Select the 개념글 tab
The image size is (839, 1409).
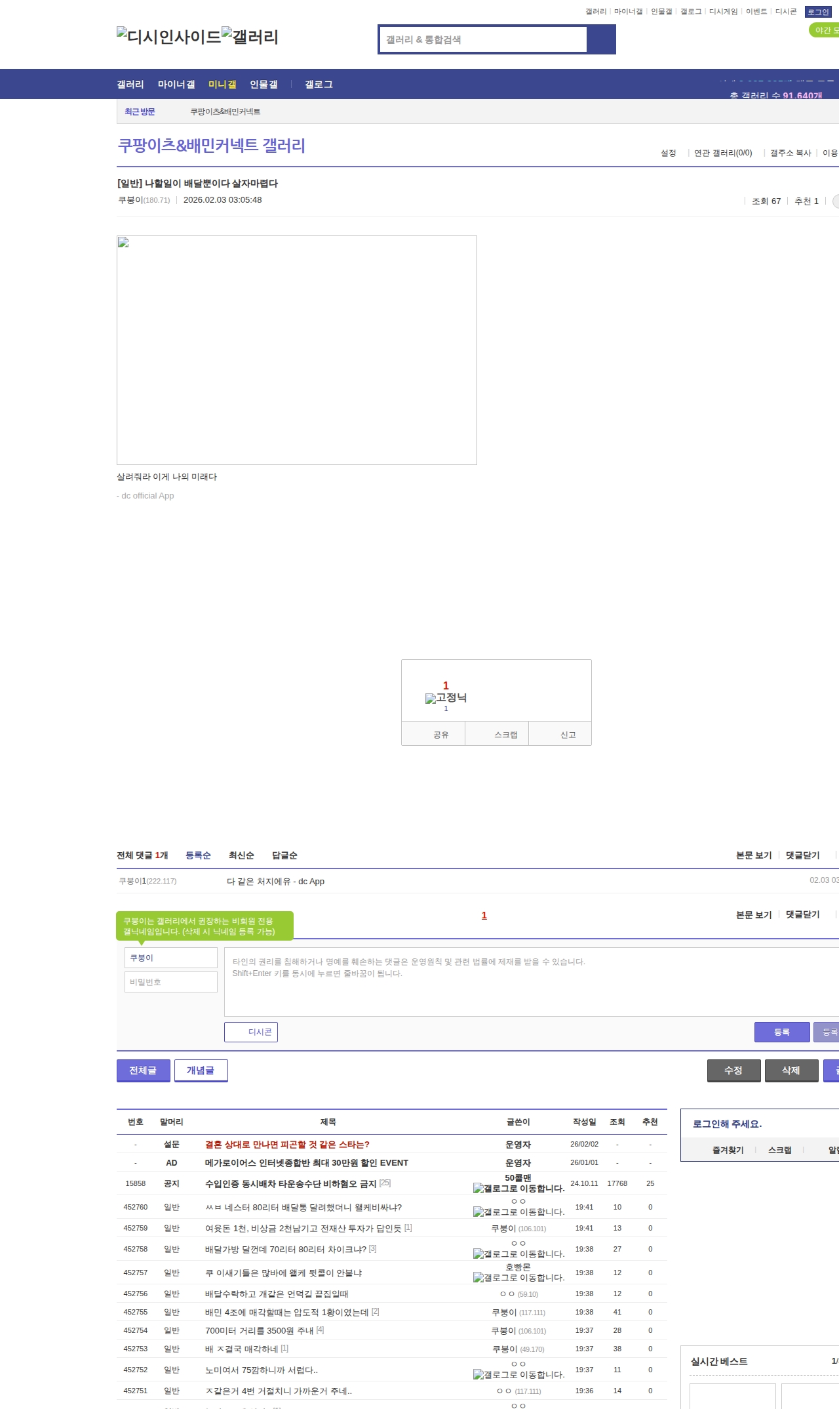[x=201, y=1071]
